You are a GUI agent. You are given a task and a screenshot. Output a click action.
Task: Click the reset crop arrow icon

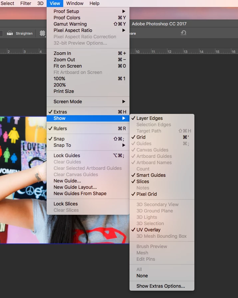pos(183,33)
